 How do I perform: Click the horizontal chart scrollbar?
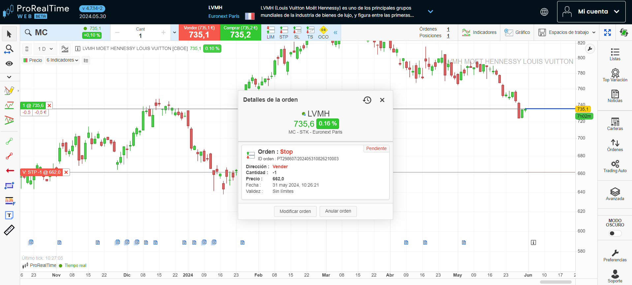coord(556,282)
